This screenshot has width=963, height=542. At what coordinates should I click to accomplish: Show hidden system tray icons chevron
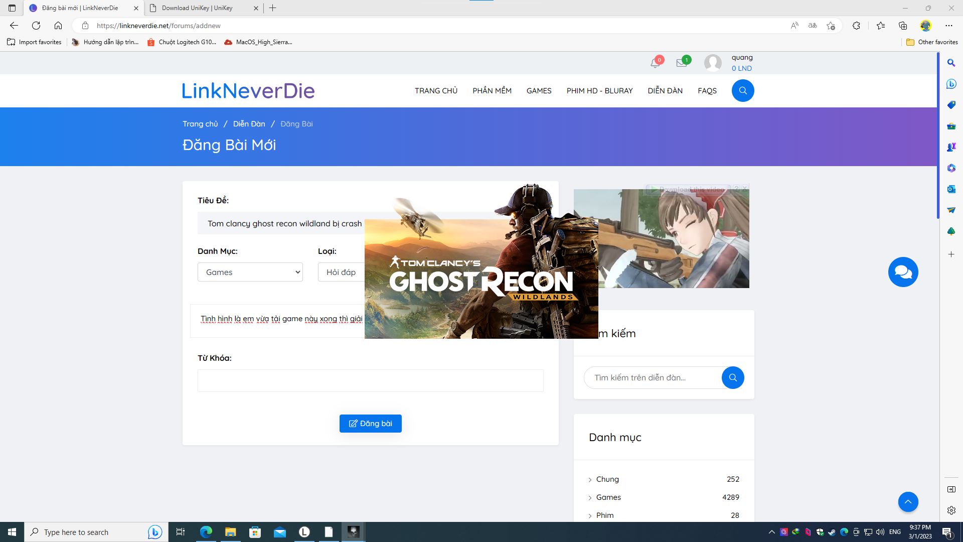(x=771, y=532)
